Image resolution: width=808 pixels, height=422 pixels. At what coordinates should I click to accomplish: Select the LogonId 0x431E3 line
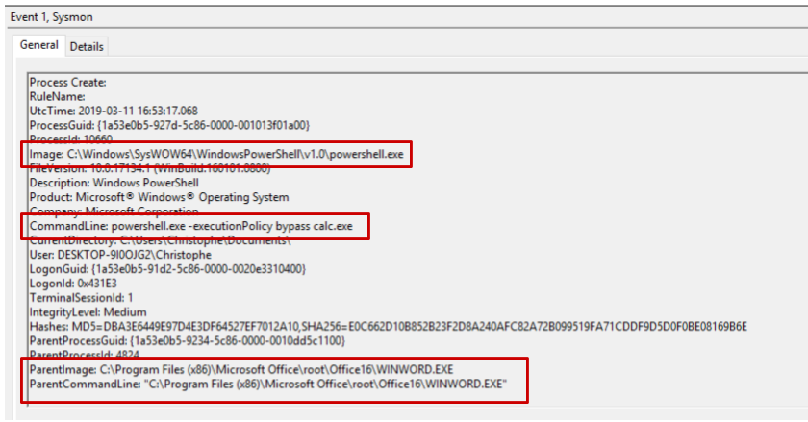point(73,284)
